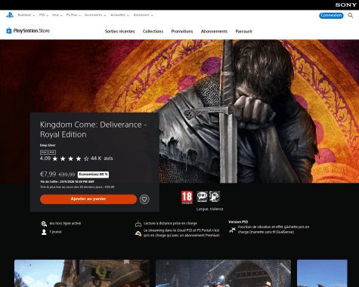Click the PlayStation logo icon
Image resolution: width=359 pixels, height=287 pixels.
click(x=10, y=15)
